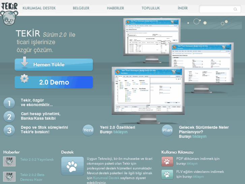Click the Kullanıcı Kılavuzu heading
This screenshot has height=184, width=245.
[177, 152]
